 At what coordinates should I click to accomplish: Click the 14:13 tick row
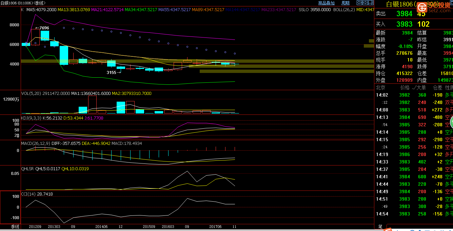click(x=414, y=117)
